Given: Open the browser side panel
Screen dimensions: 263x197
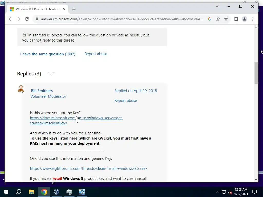Looking at the screenshot, I should coord(236,19).
